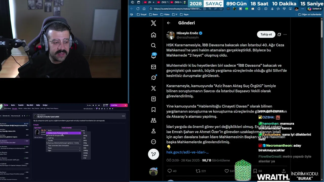Open the Basın bookmarks folder
The width and height of the screenshot is (324, 182).
153,14
